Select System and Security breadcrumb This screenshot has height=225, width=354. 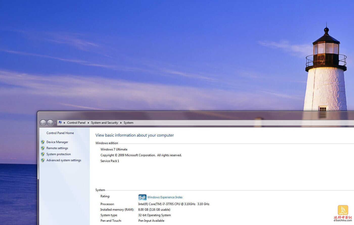point(104,123)
